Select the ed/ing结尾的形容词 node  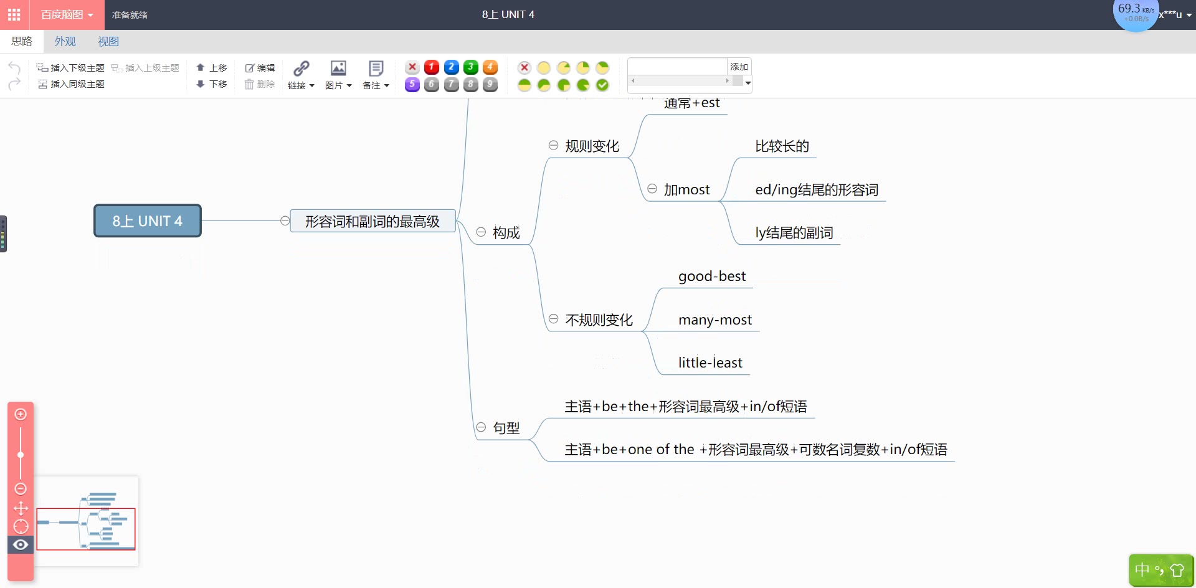click(817, 189)
